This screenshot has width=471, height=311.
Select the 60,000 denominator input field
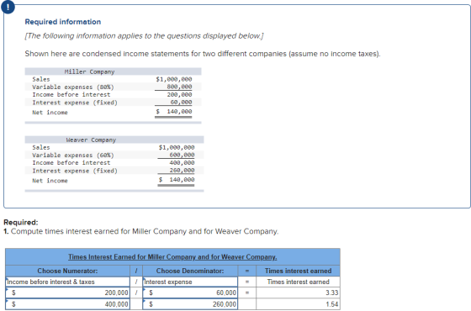point(190,293)
